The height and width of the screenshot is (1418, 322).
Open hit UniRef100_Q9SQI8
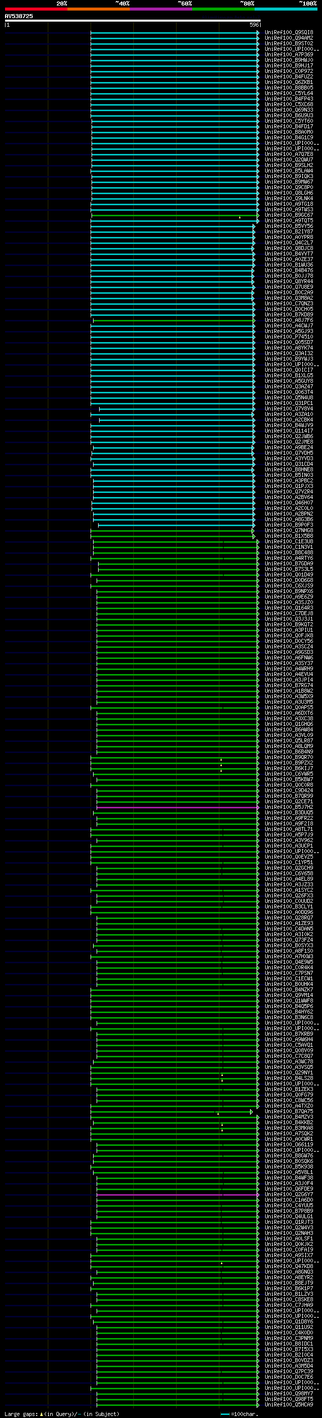289,33
